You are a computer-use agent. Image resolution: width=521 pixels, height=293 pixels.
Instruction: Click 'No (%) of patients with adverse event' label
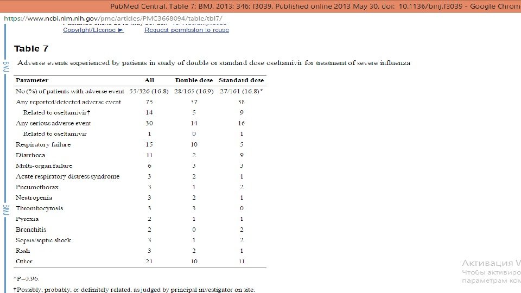coord(70,91)
